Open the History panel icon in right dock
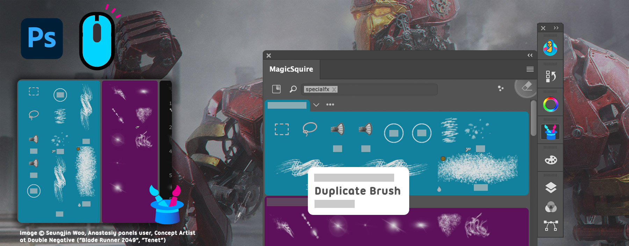629x246 pixels. pos(551,76)
